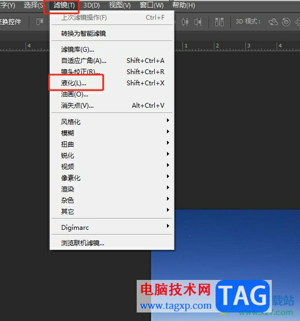Viewport: 300px width, 321px height.
Task: Click the align top edges icon
Action: pyautogui.click(x=40, y=21)
